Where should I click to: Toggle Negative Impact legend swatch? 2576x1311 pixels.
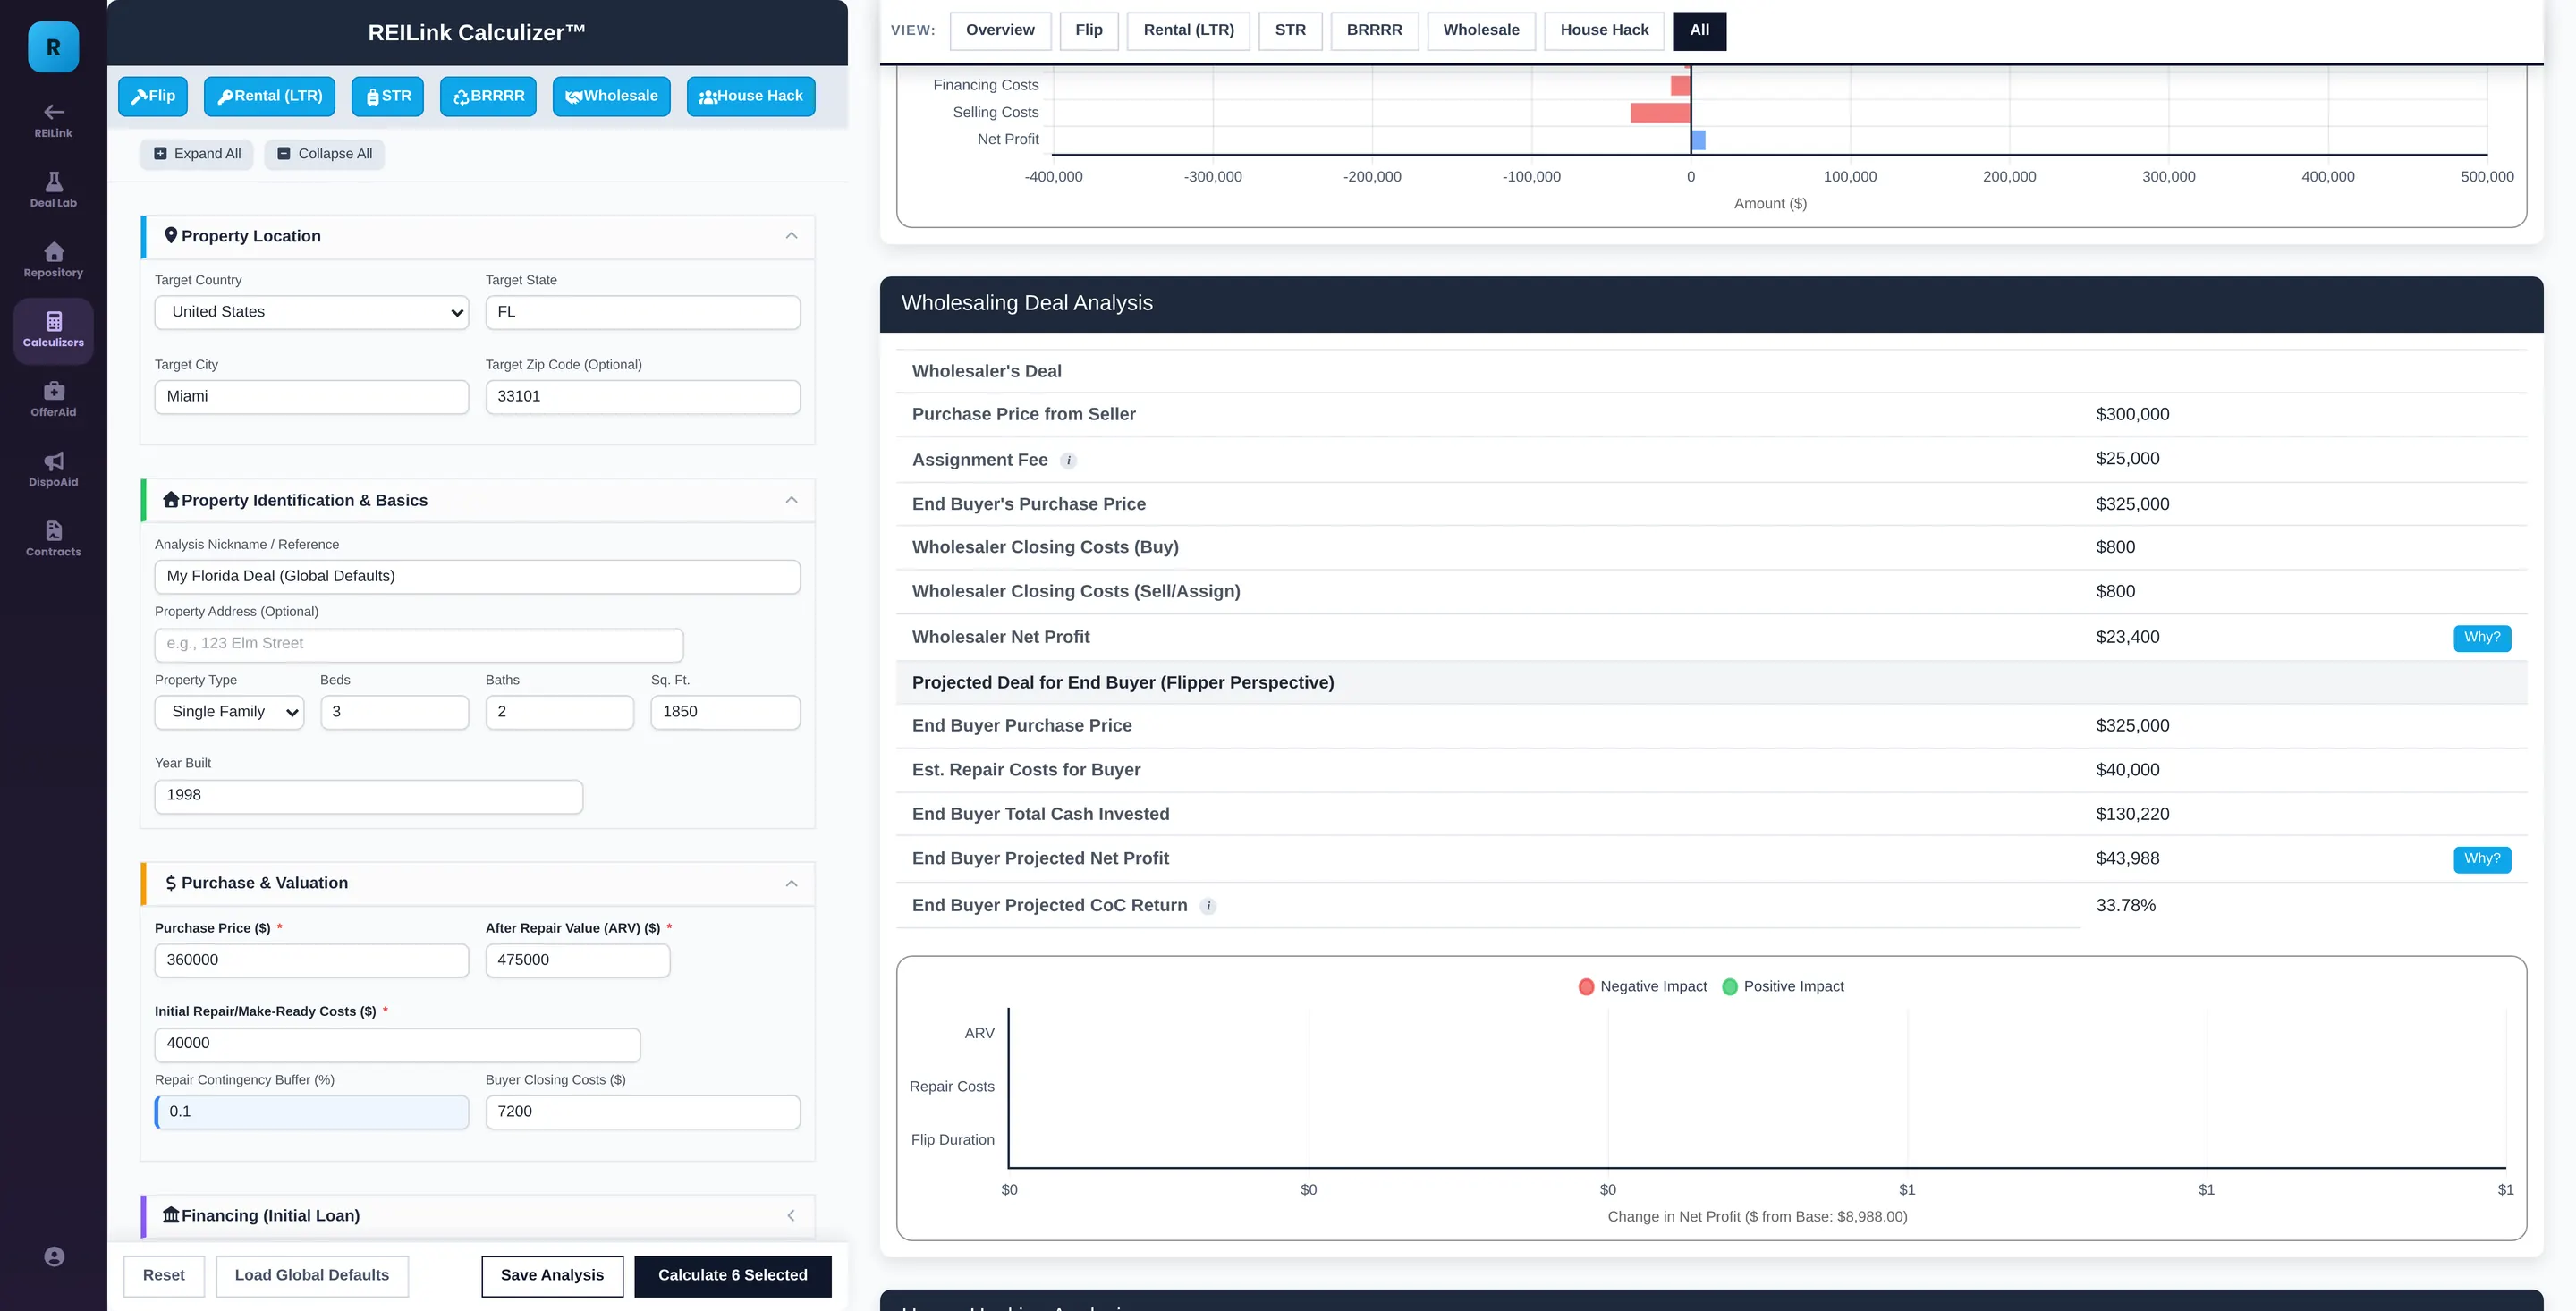pos(1586,987)
